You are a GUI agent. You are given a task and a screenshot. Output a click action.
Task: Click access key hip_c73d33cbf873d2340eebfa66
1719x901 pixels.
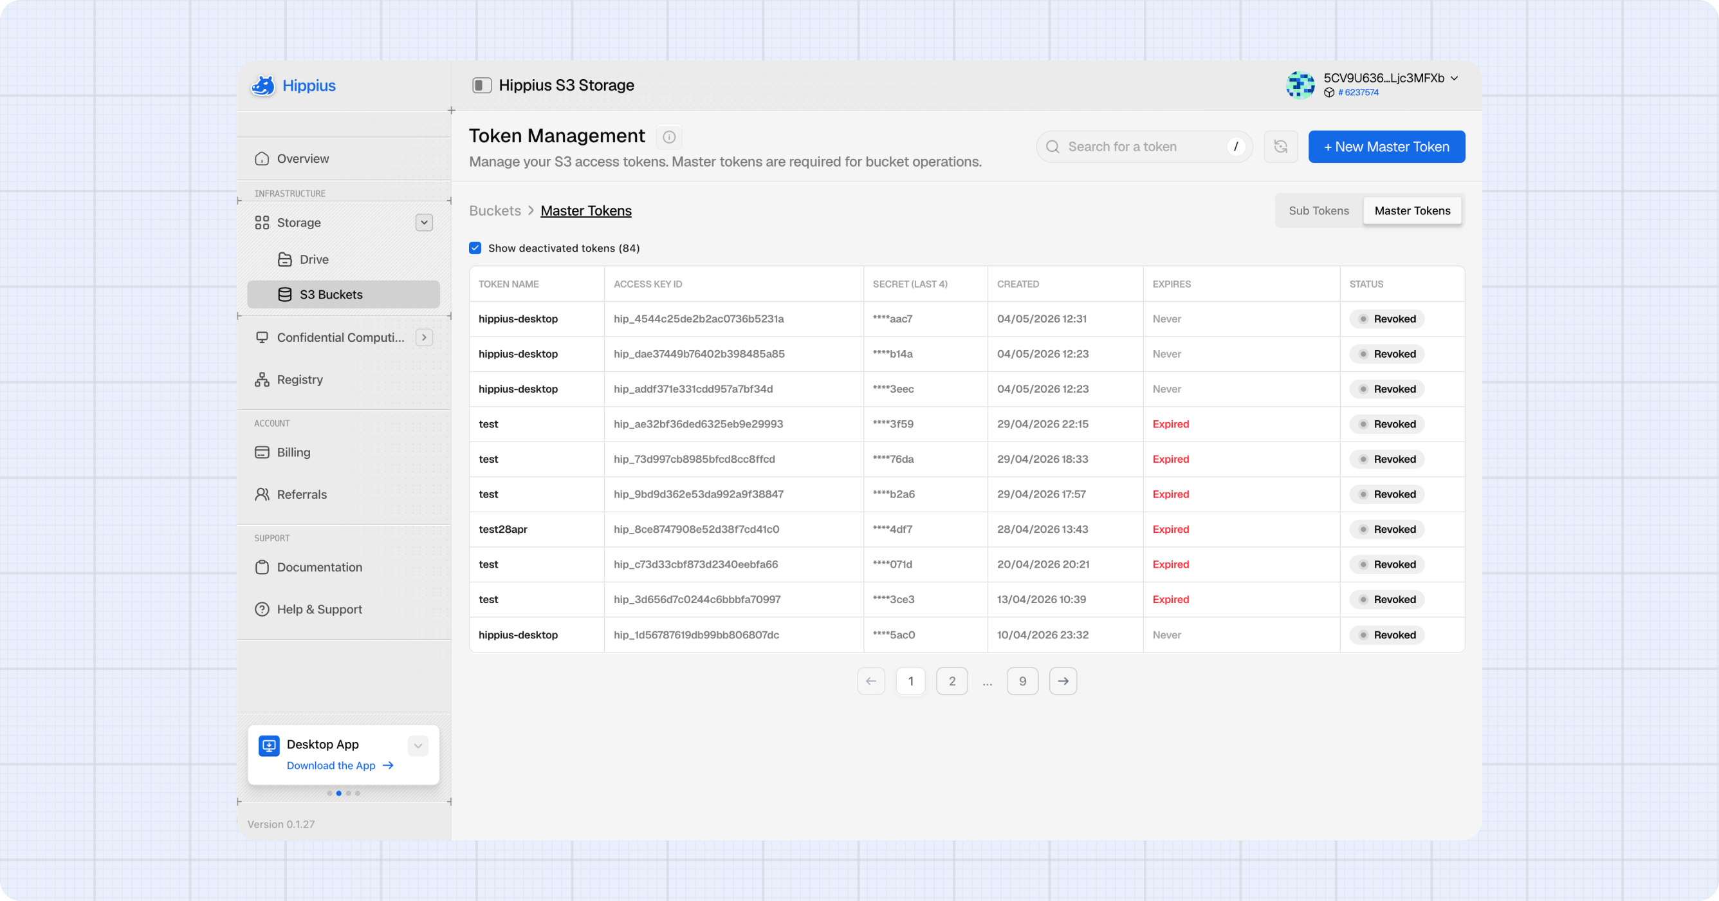695,564
